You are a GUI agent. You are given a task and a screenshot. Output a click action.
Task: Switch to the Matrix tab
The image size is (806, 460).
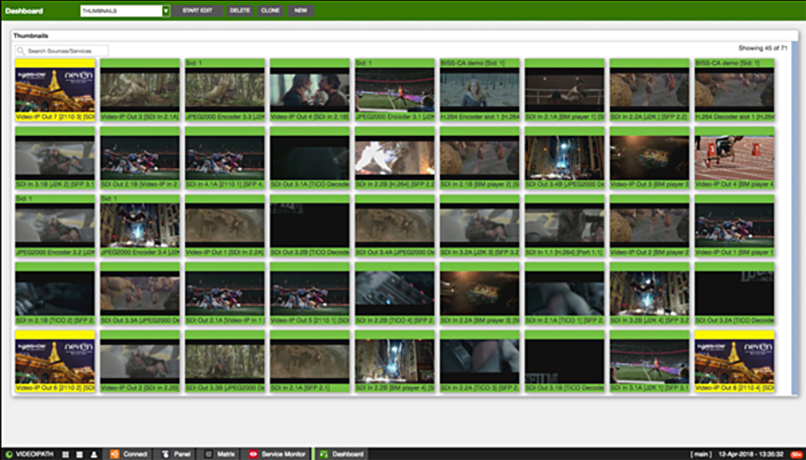point(220,454)
